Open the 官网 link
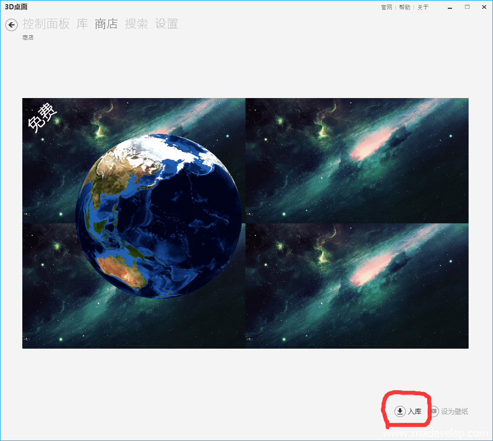Image resolution: width=493 pixels, height=441 pixels. (386, 7)
